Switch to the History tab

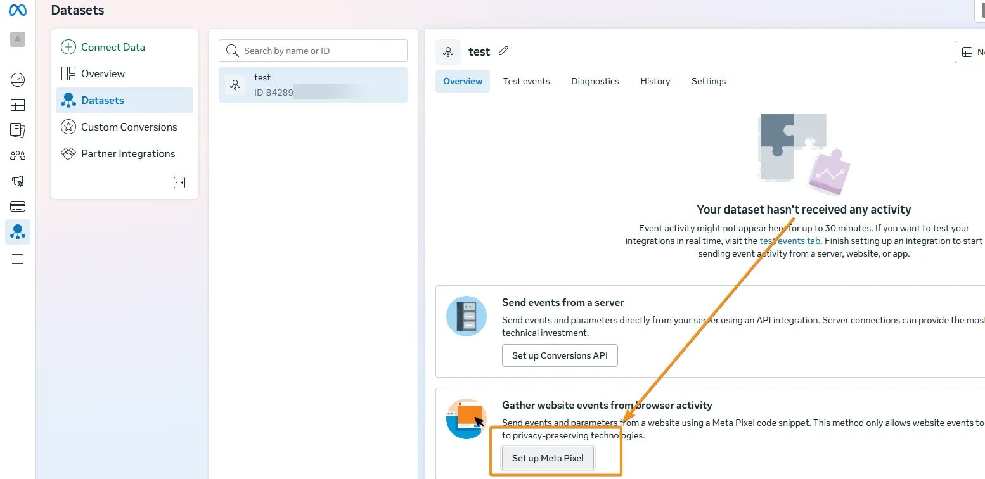(x=655, y=81)
